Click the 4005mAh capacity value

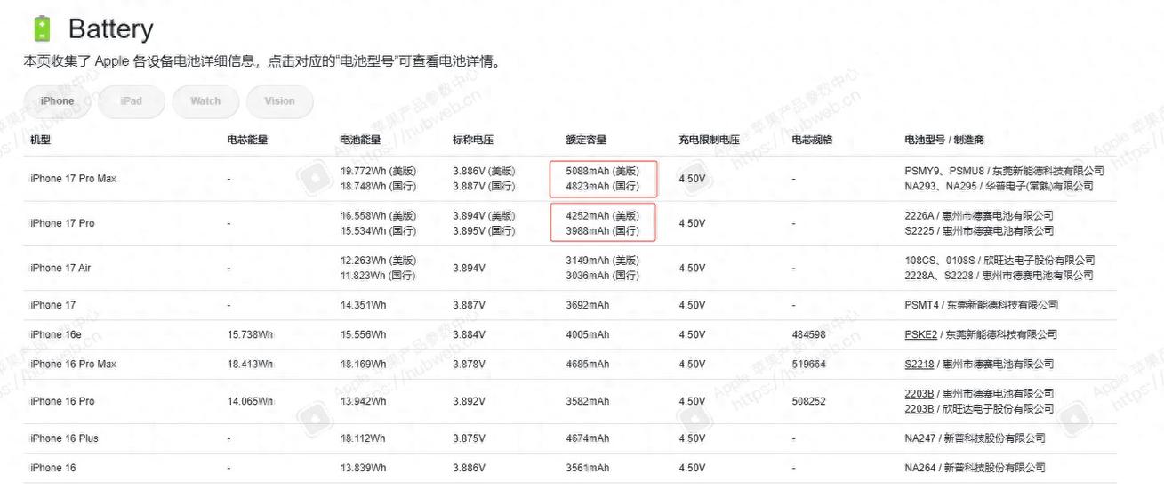click(x=588, y=334)
